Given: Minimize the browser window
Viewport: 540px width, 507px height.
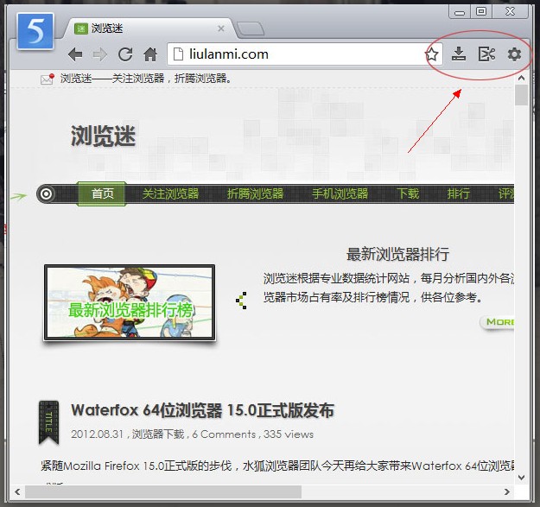Looking at the screenshot, I should 460,12.
